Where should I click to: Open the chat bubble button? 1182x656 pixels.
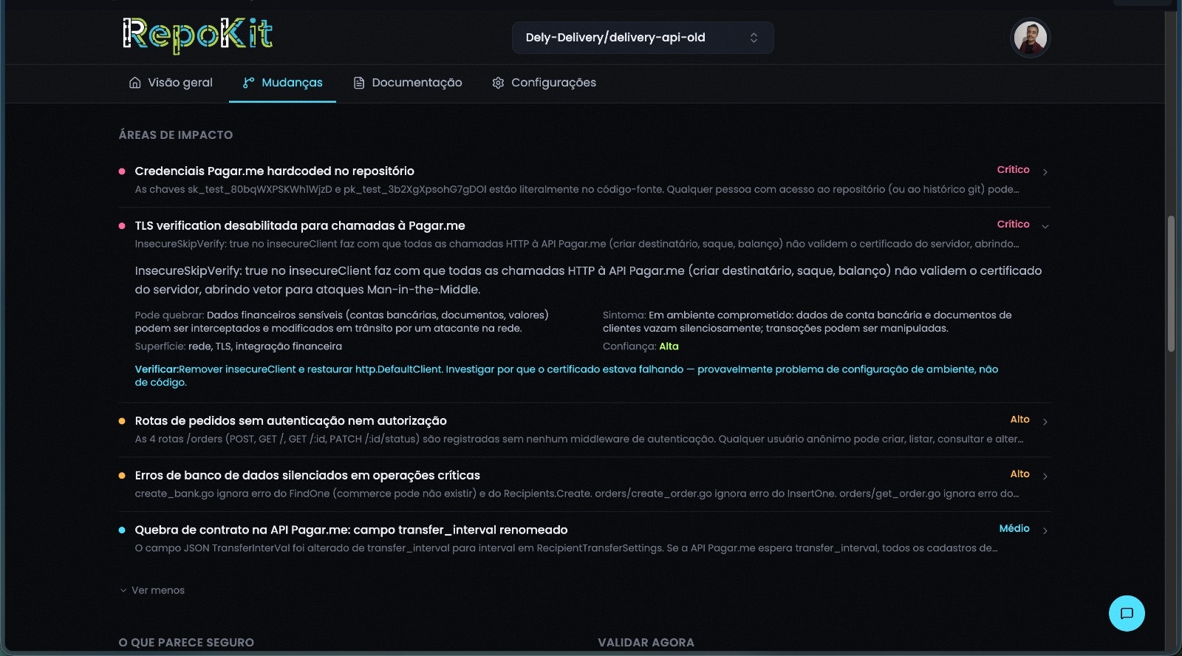(x=1127, y=613)
